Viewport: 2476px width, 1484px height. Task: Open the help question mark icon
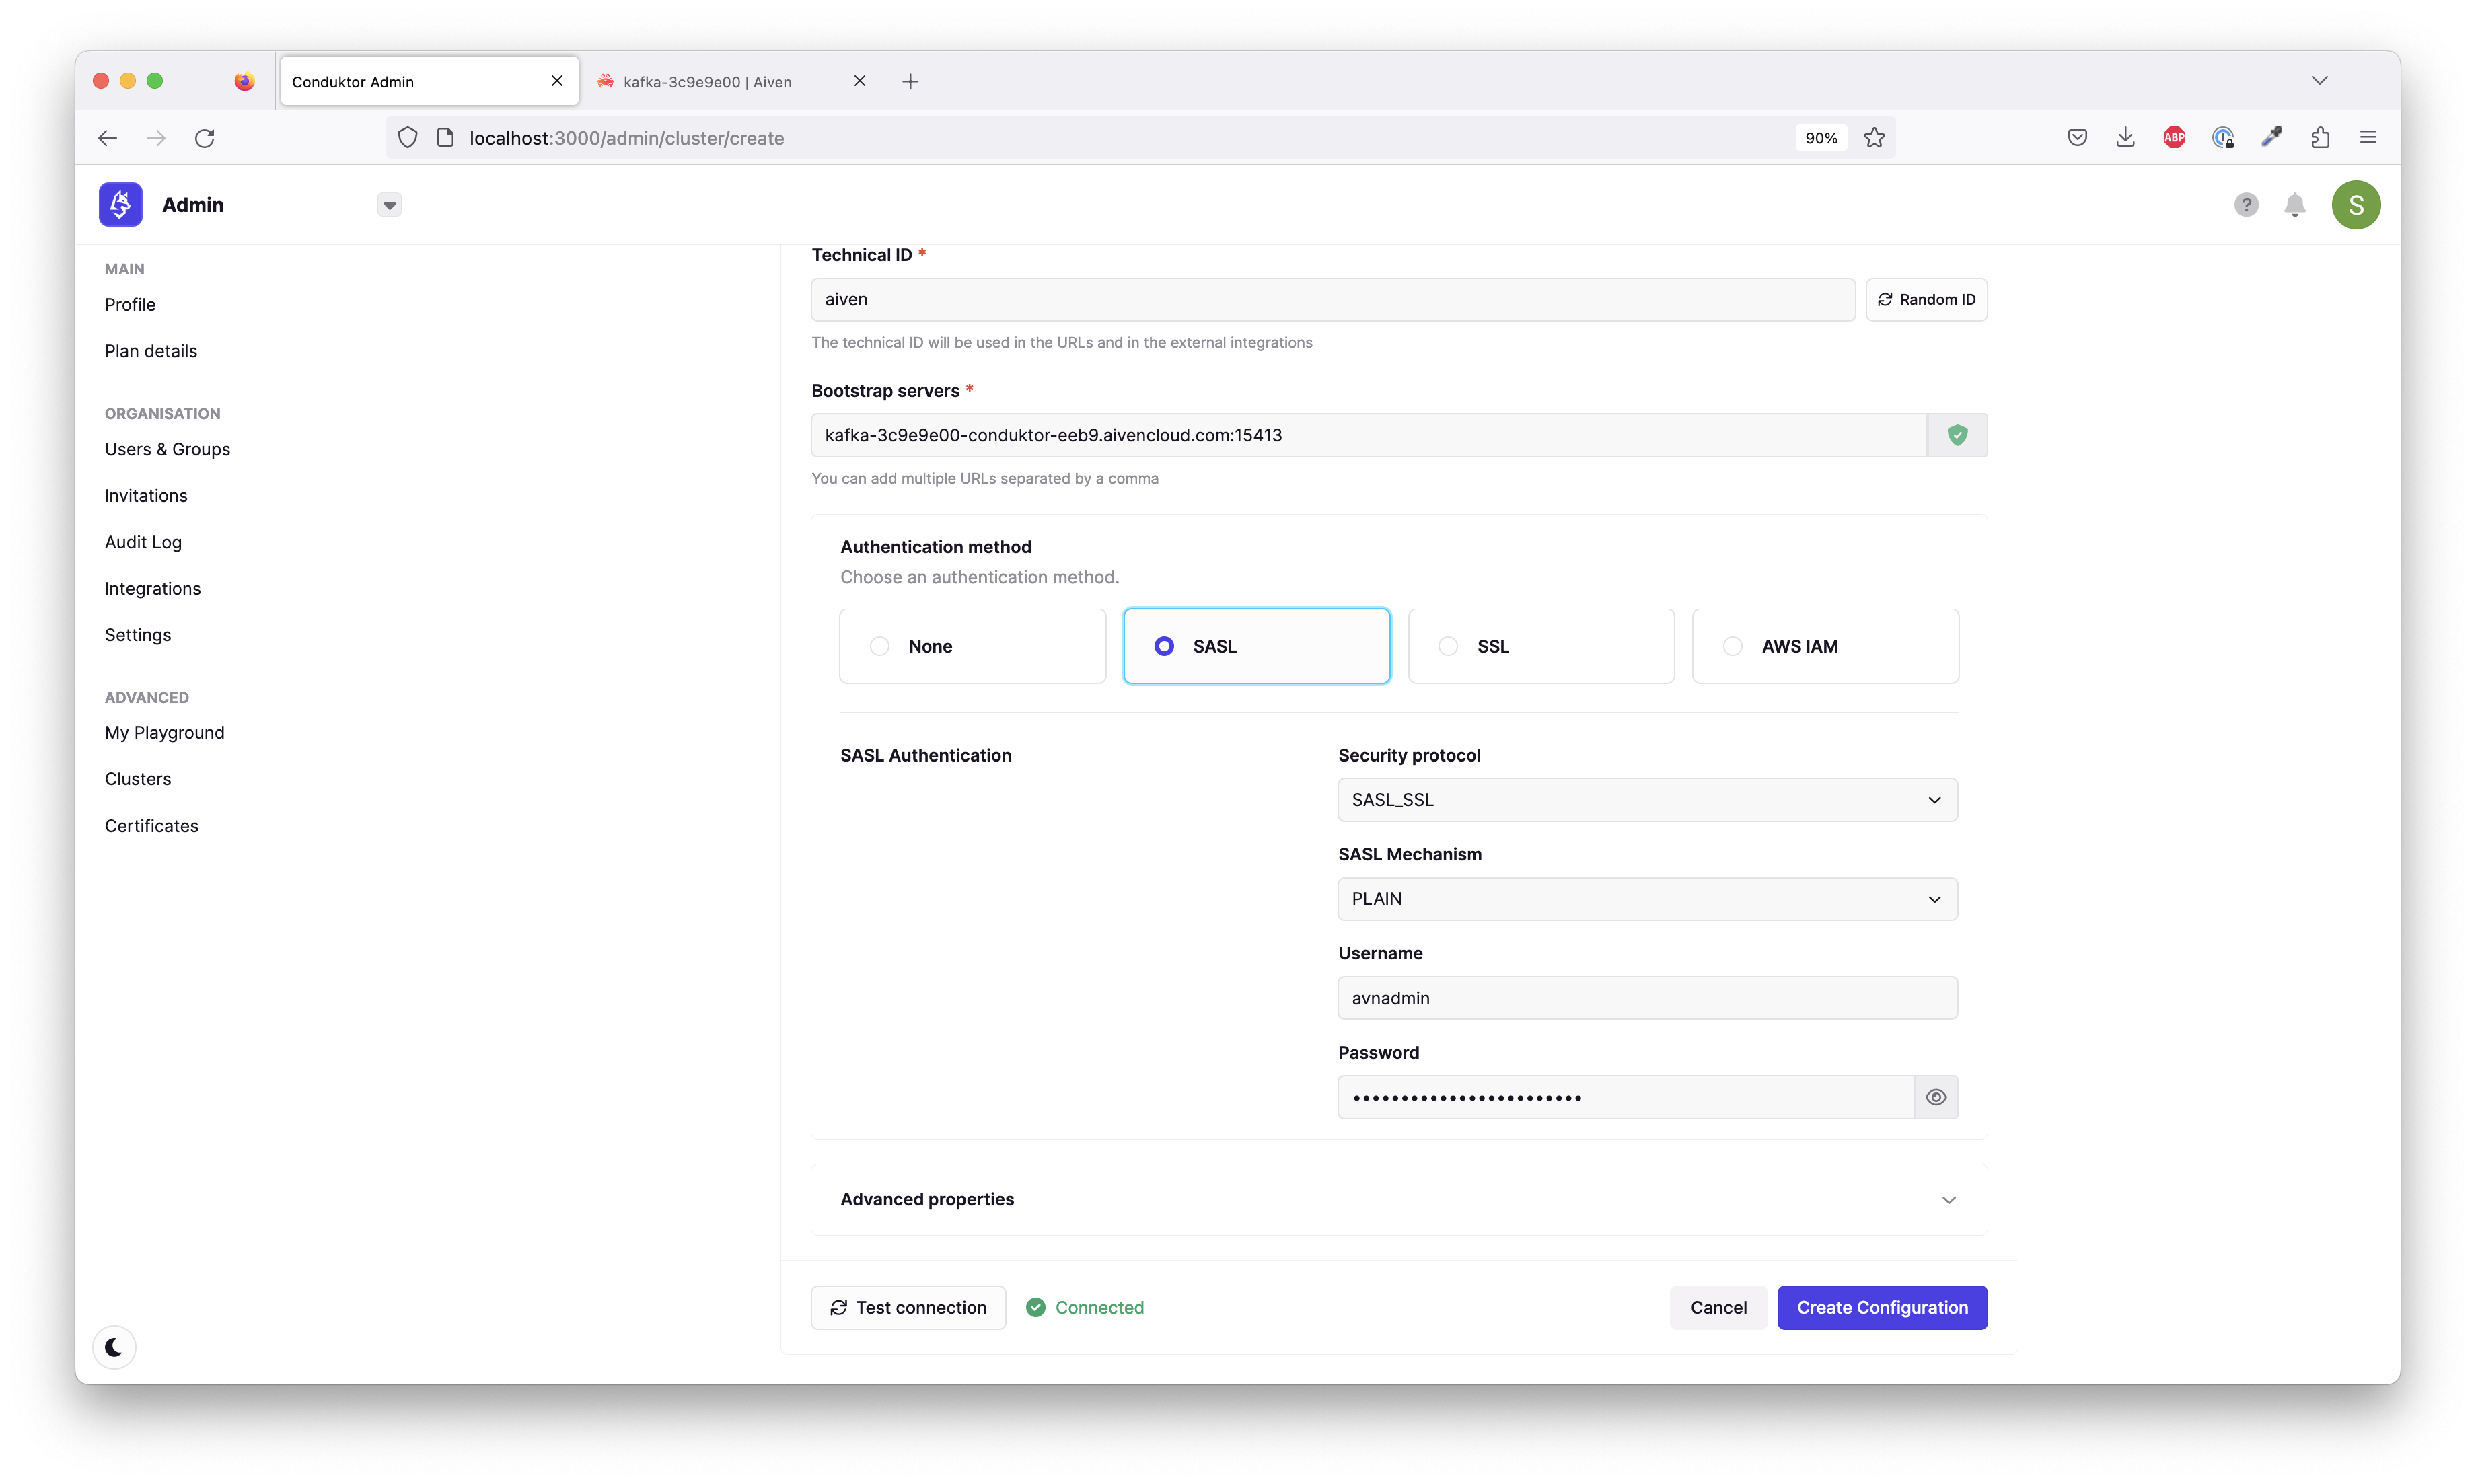[x=2246, y=205]
